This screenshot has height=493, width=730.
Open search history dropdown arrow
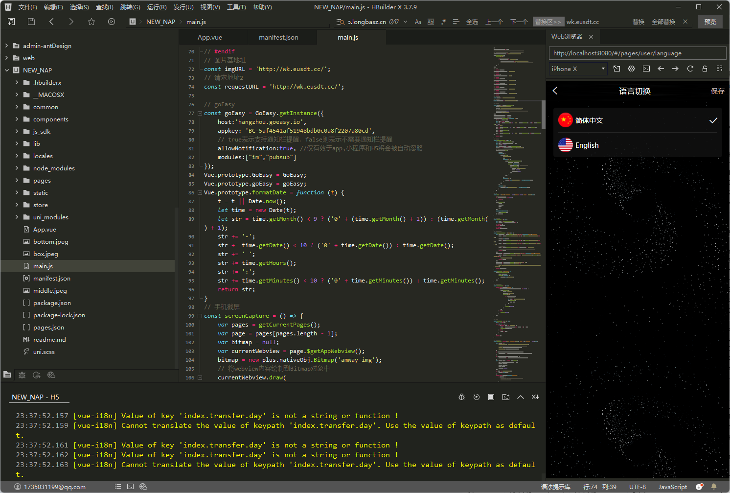click(405, 22)
